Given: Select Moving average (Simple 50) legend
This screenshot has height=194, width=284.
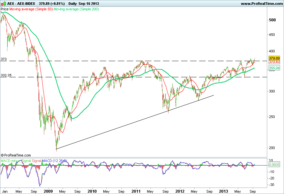Looking at the screenshot, I should tap(31, 9).
